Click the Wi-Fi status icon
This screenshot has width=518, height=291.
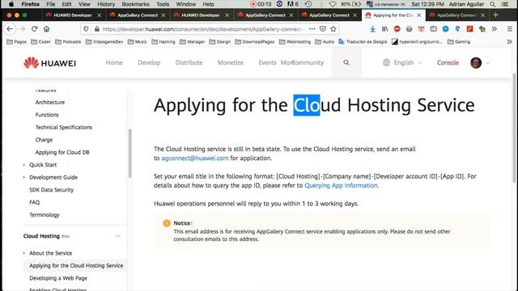pos(333,4)
